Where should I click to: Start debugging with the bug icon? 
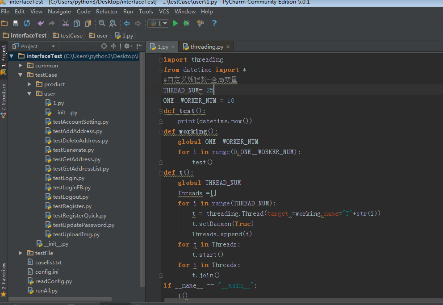[x=186, y=23]
